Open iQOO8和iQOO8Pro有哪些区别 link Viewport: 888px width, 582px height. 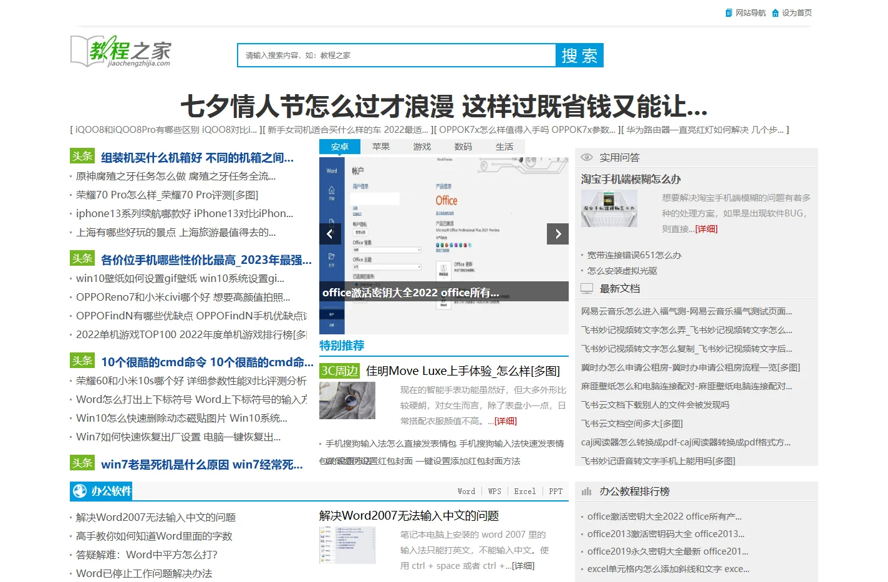(165, 130)
